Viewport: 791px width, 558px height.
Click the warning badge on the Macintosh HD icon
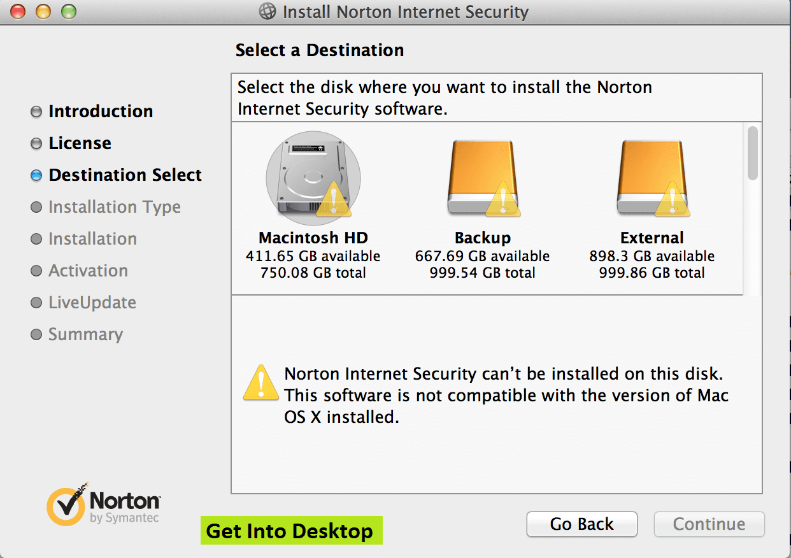(333, 199)
